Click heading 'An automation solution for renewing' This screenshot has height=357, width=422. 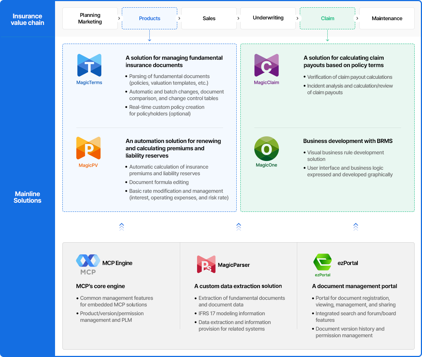[x=173, y=148]
